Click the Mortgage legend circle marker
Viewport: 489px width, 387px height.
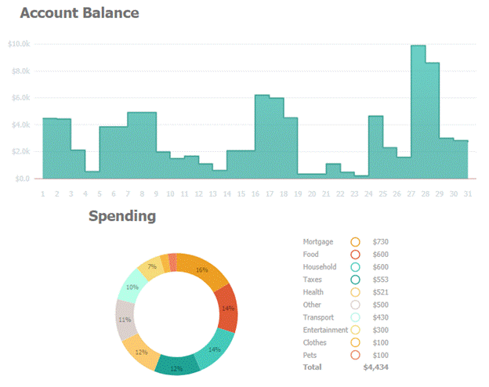click(x=355, y=242)
